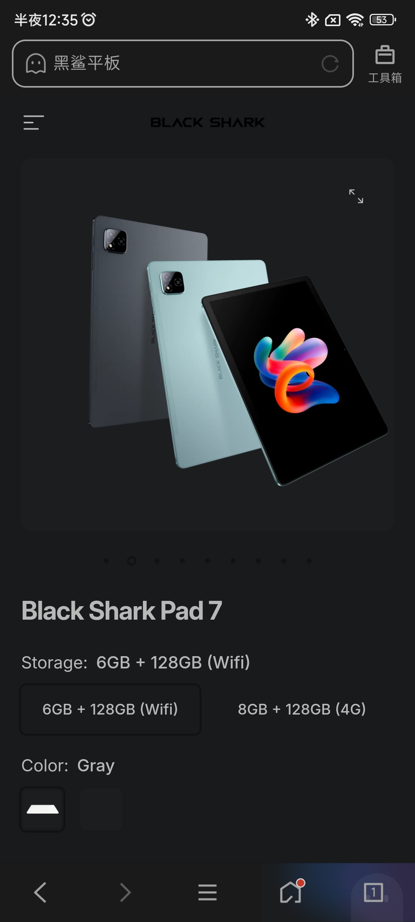Viewport: 415px width, 922px height.
Task: Go forward with the browser forward arrow
Action: point(125,892)
